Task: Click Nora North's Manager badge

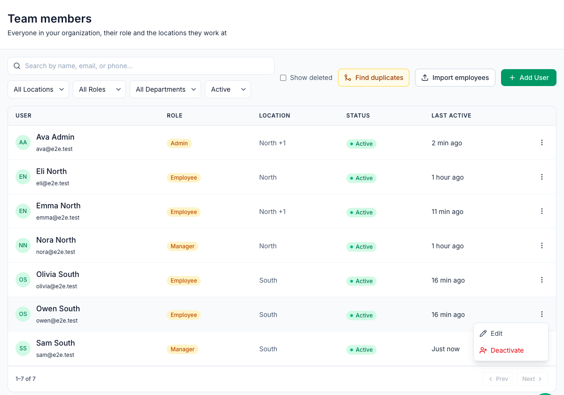Action: click(182, 246)
